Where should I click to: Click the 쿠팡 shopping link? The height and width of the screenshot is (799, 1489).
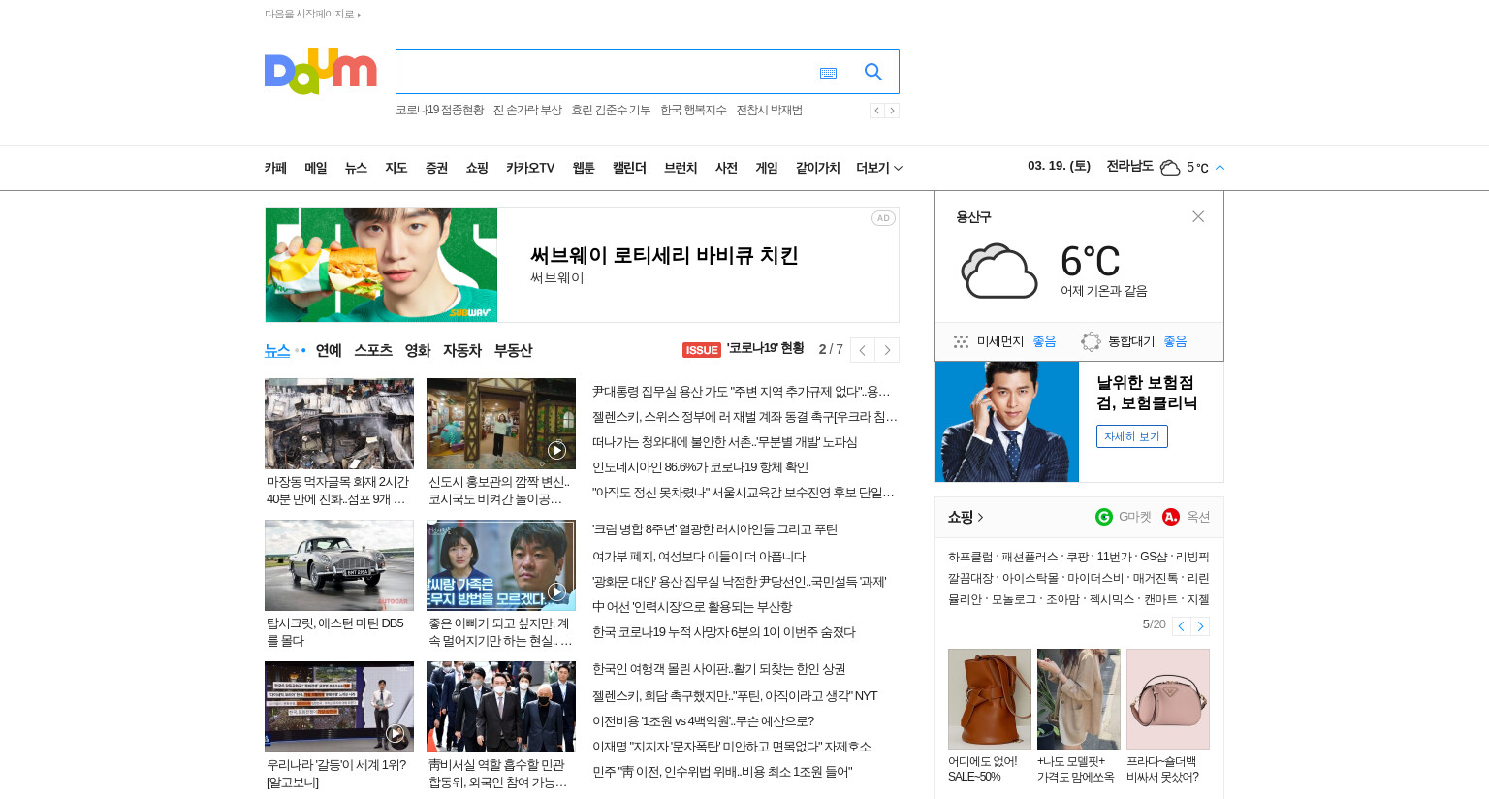(1078, 557)
